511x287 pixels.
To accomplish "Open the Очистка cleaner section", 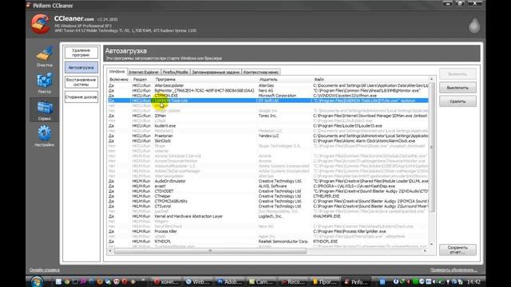I will coord(45,57).
